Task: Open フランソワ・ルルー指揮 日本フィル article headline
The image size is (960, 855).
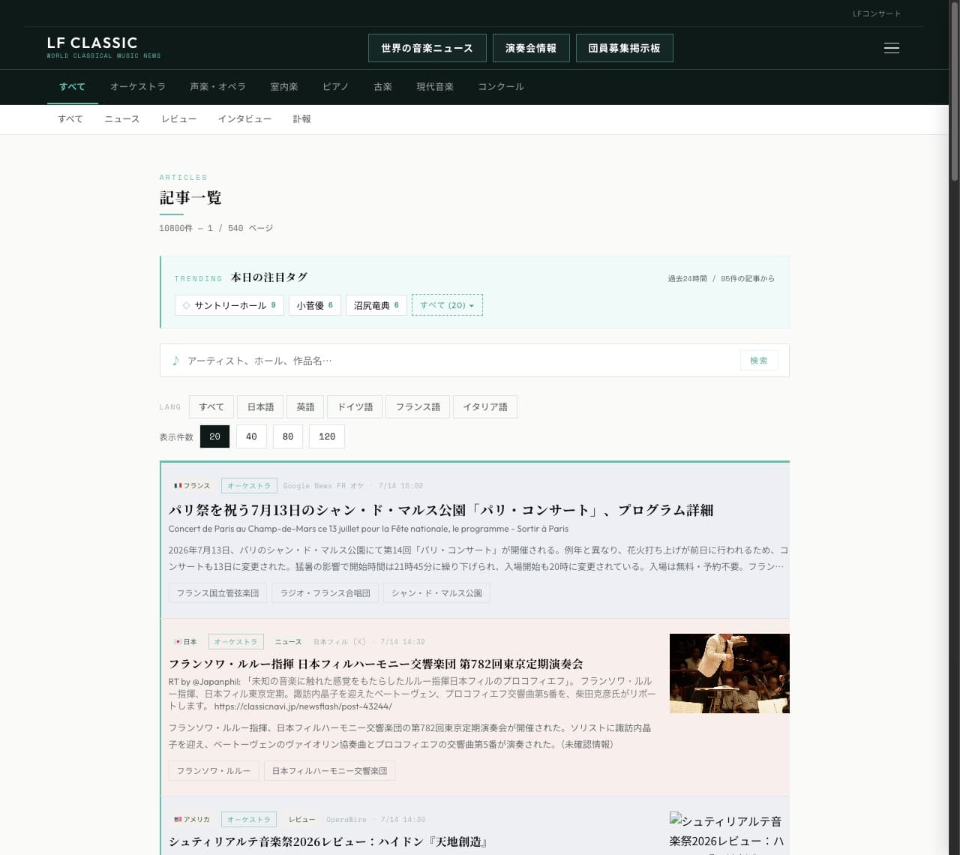Action: pos(376,664)
